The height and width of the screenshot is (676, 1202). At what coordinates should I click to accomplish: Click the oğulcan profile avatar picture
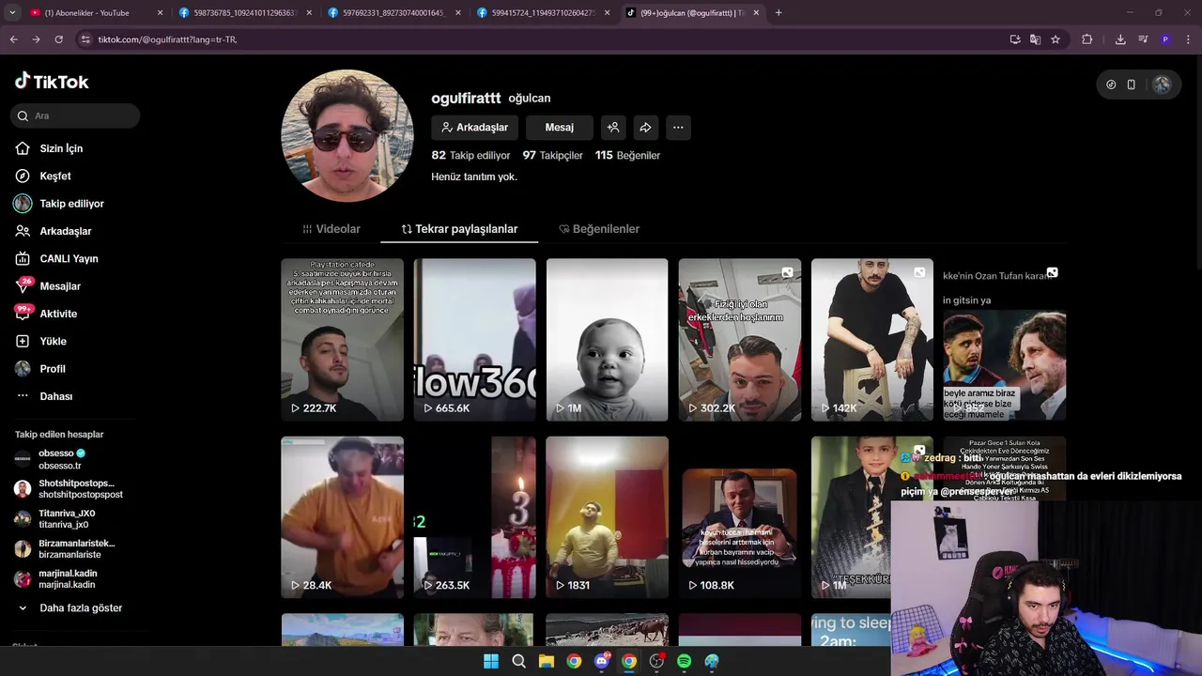[347, 135]
